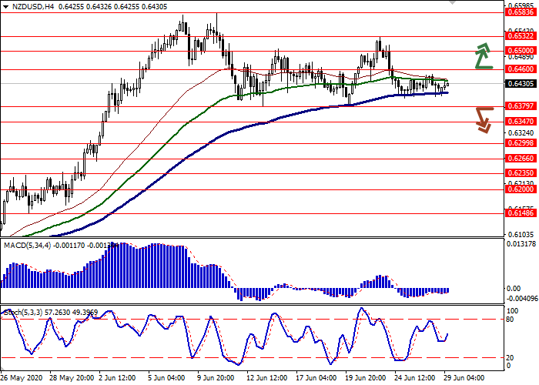Click the green upward arrow icon
The width and height of the screenshot is (539, 385).
click(x=483, y=55)
